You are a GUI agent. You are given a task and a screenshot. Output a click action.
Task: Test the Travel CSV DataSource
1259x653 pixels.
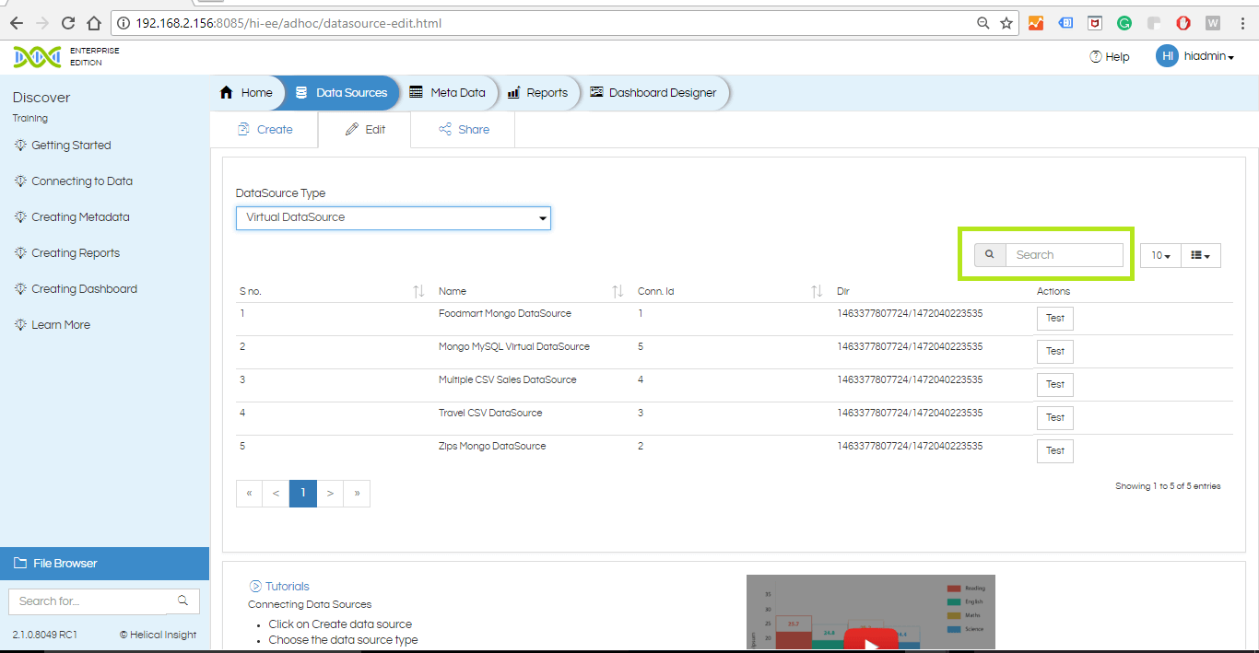point(1055,418)
